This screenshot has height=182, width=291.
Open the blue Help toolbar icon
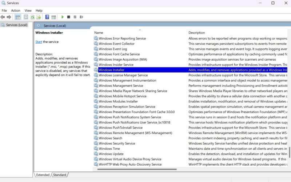tap(47, 17)
